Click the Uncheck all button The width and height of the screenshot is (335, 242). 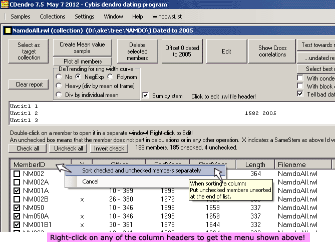pyautogui.click(x=68, y=148)
